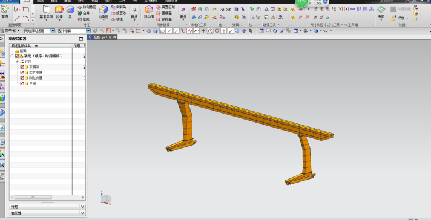Click the 边倒圆 edge blend tool
431x220 pixels.
(x=104, y=12)
